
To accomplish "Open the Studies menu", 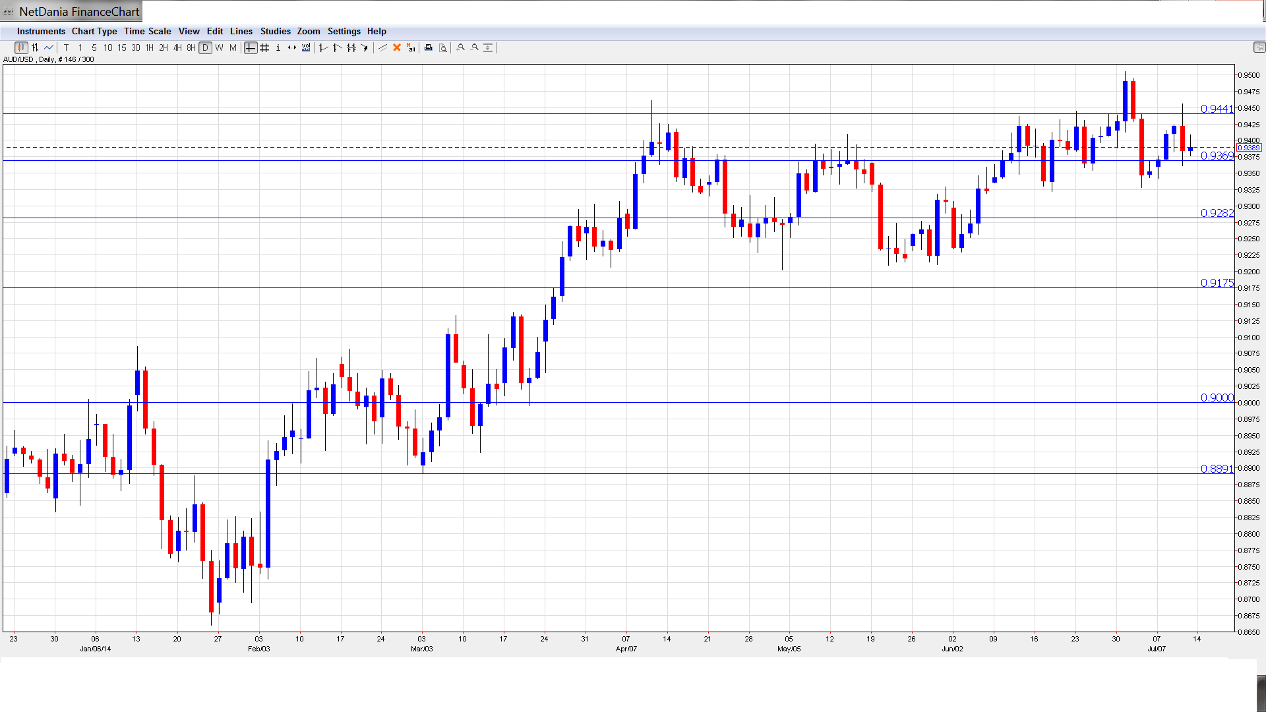I will (x=275, y=31).
